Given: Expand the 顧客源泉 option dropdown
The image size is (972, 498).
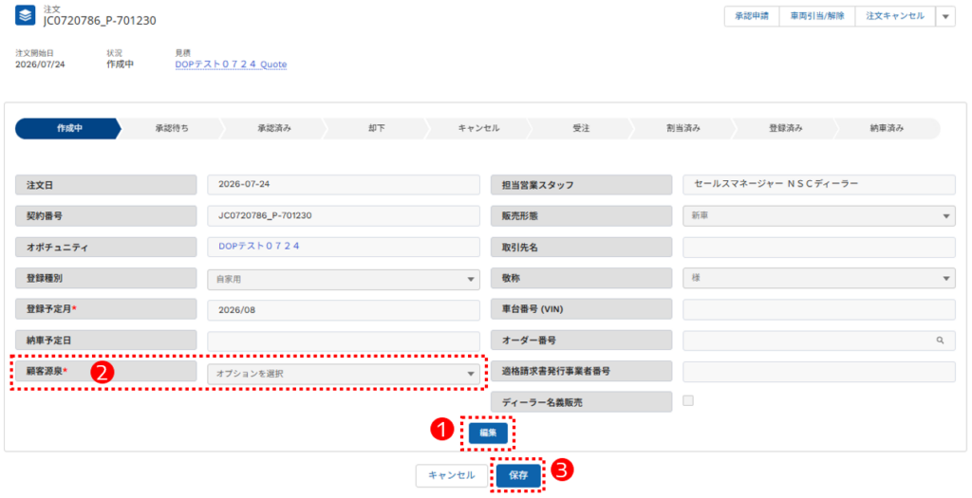Looking at the screenshot, I should tap(344, 374).
